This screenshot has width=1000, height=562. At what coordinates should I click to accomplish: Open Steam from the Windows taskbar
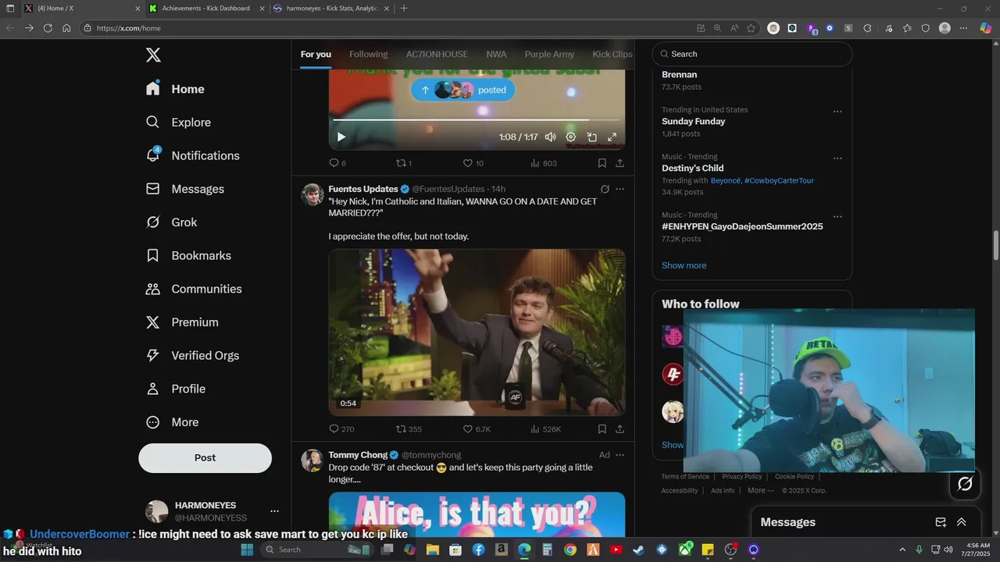click(638, 550)
